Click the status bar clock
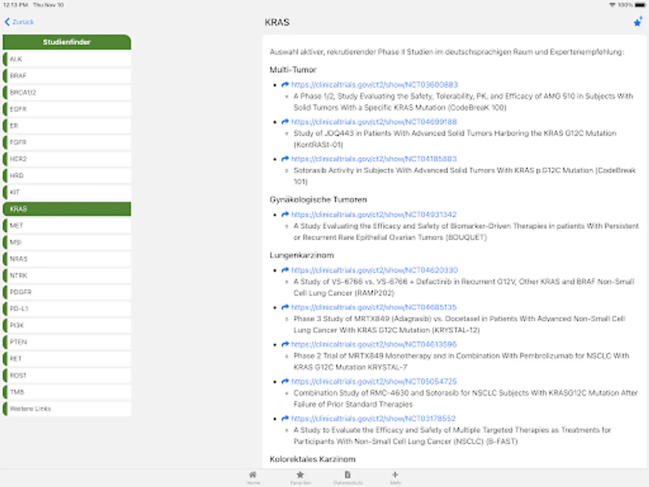The height and width of the screenshot is (487, 649). click(x=15, y=4)
